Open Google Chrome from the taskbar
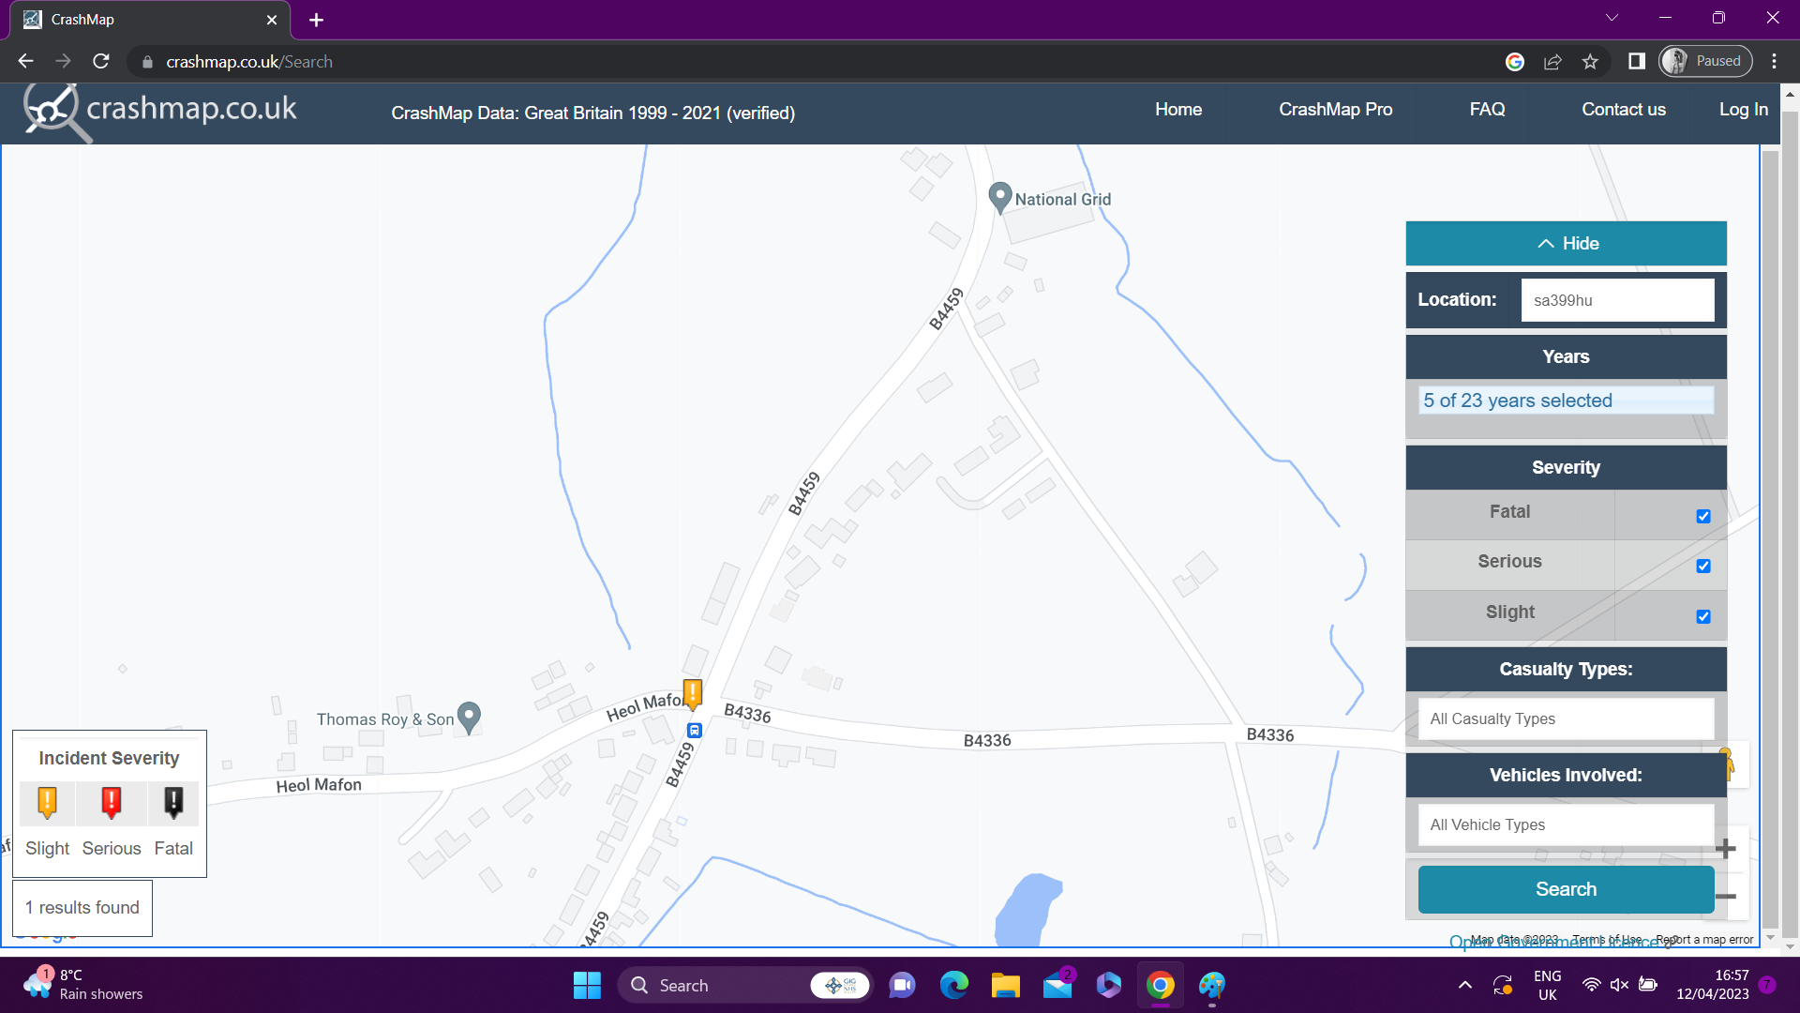 pyautogui.click(x=1160, y=986)
